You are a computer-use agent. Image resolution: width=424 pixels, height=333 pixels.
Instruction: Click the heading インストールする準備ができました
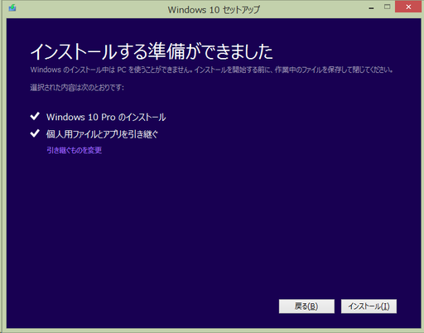[152, 51]
